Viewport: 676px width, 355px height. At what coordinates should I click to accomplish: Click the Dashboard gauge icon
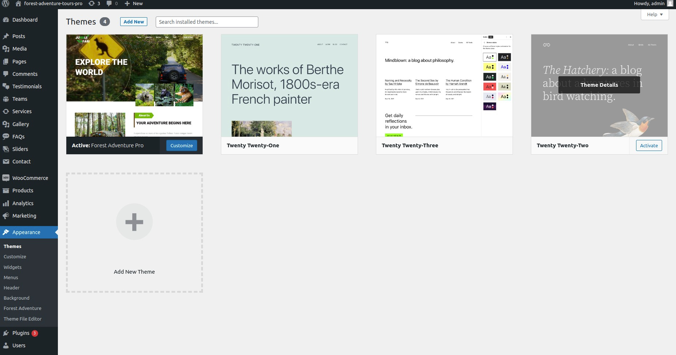tap(6, 20)
